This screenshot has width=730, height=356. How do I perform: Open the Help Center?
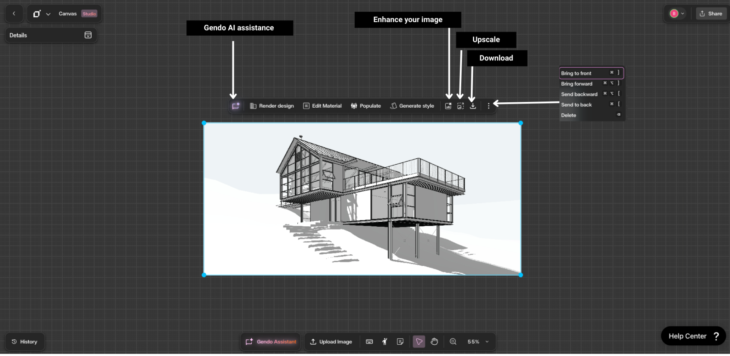pos(692,336)
